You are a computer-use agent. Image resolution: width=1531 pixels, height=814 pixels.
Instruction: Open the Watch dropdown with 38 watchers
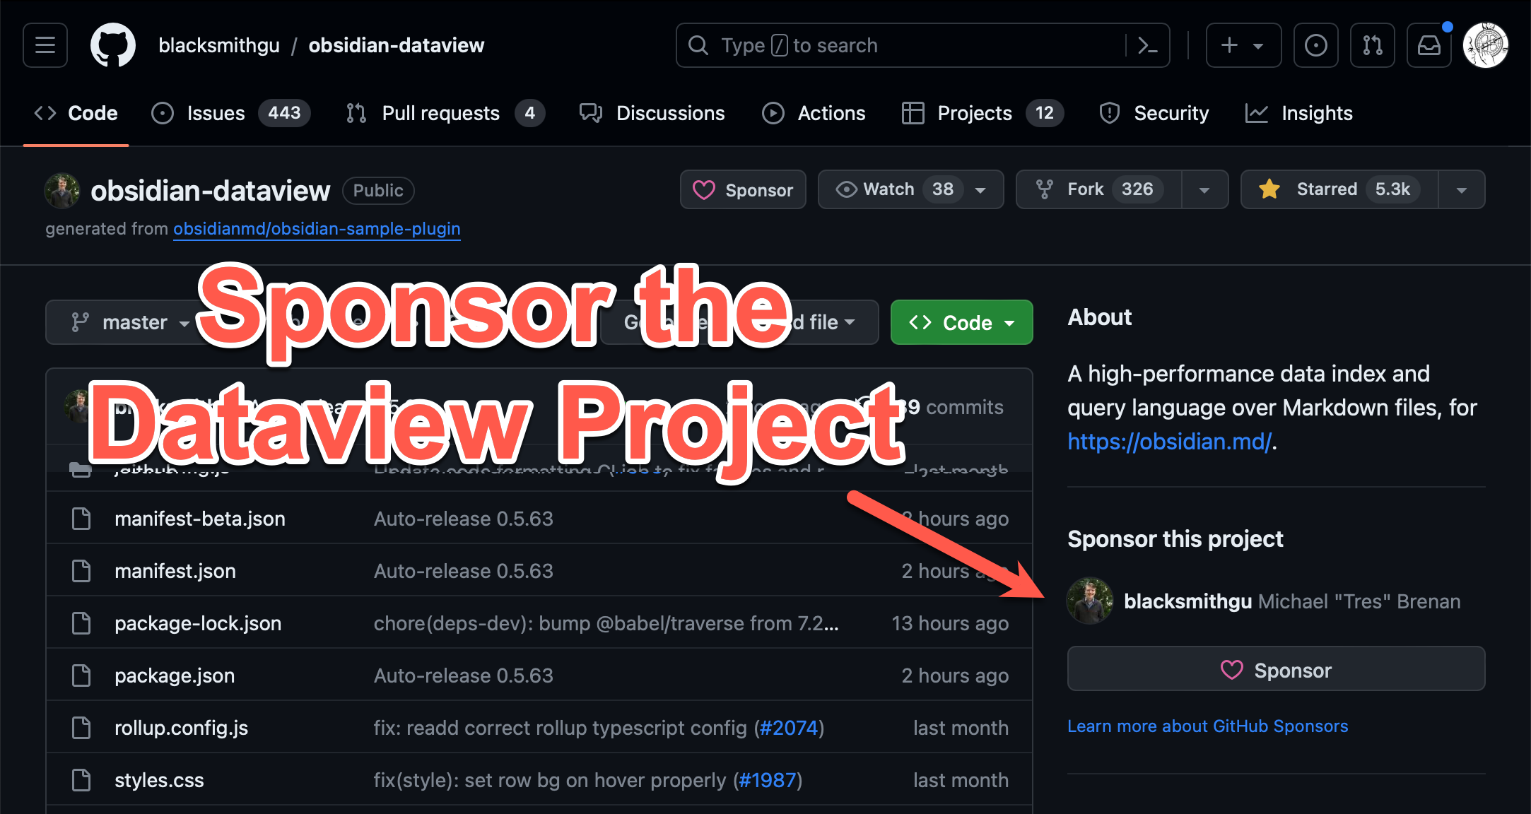(x=910, y=189)
